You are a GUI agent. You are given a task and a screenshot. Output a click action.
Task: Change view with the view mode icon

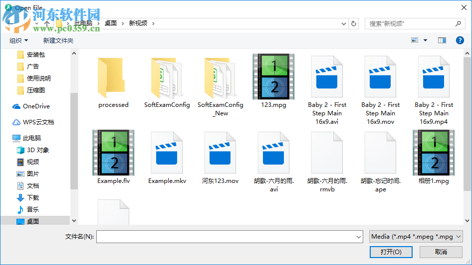coord(415,40)
